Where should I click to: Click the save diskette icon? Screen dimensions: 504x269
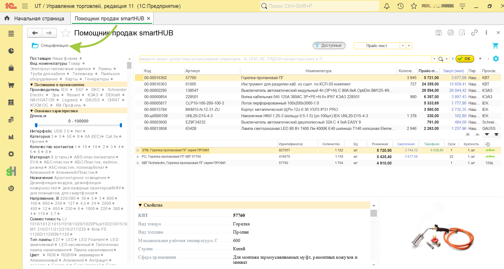439,33
